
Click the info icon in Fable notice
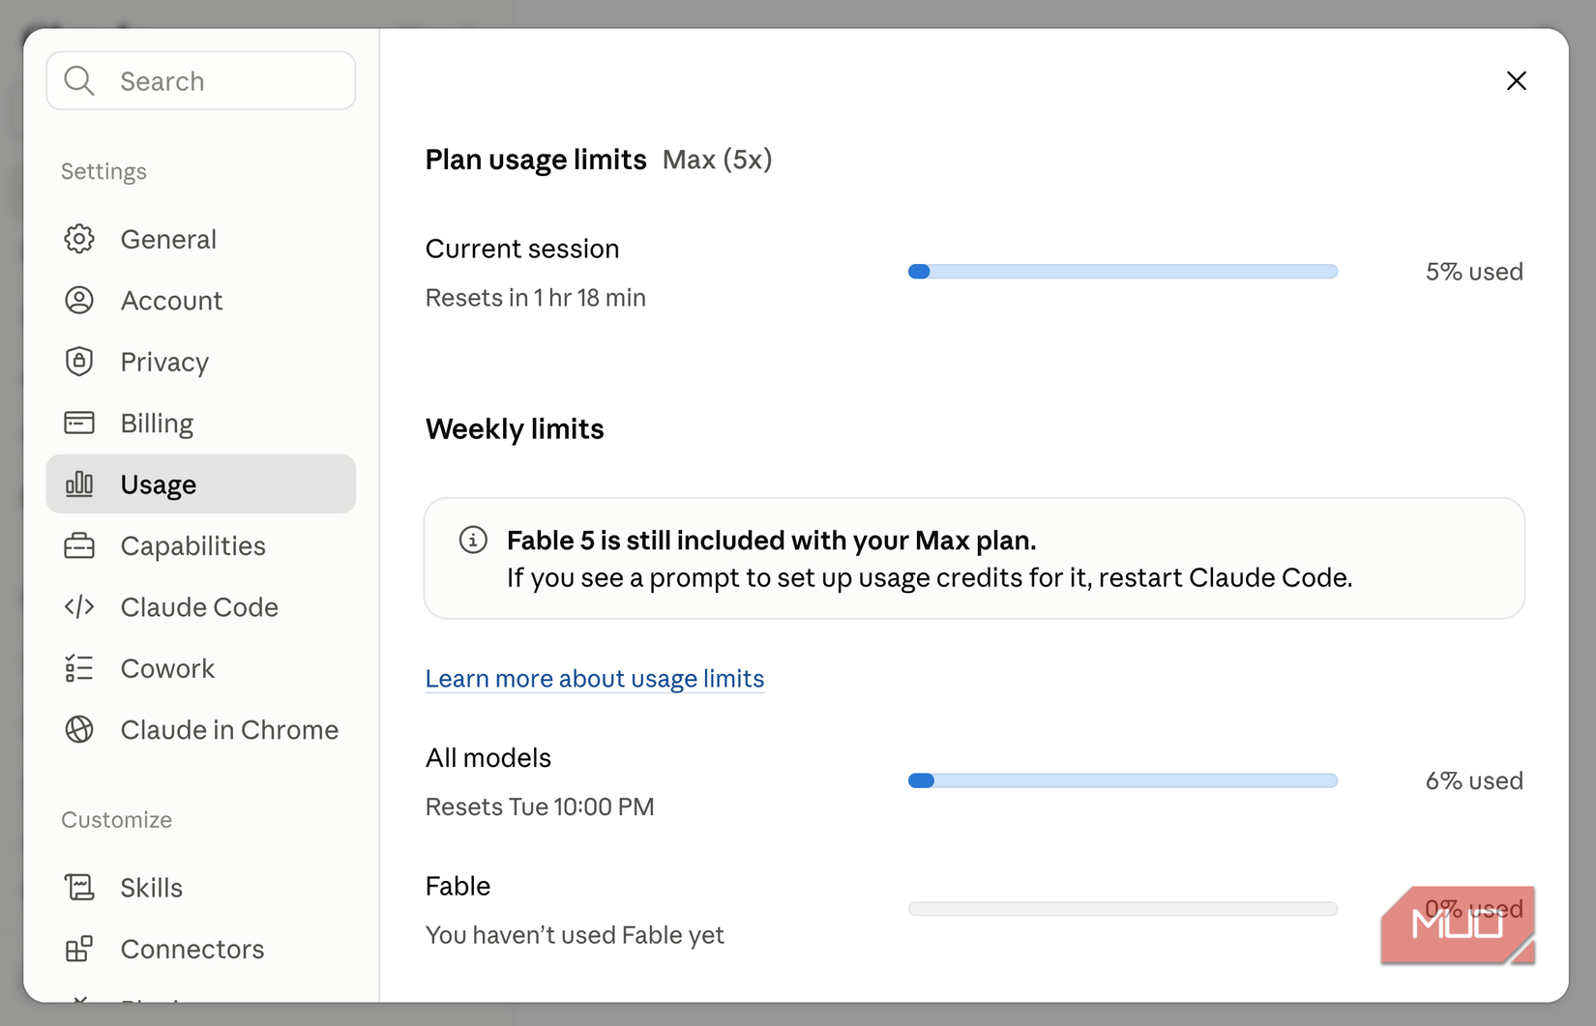pos(473,540)
